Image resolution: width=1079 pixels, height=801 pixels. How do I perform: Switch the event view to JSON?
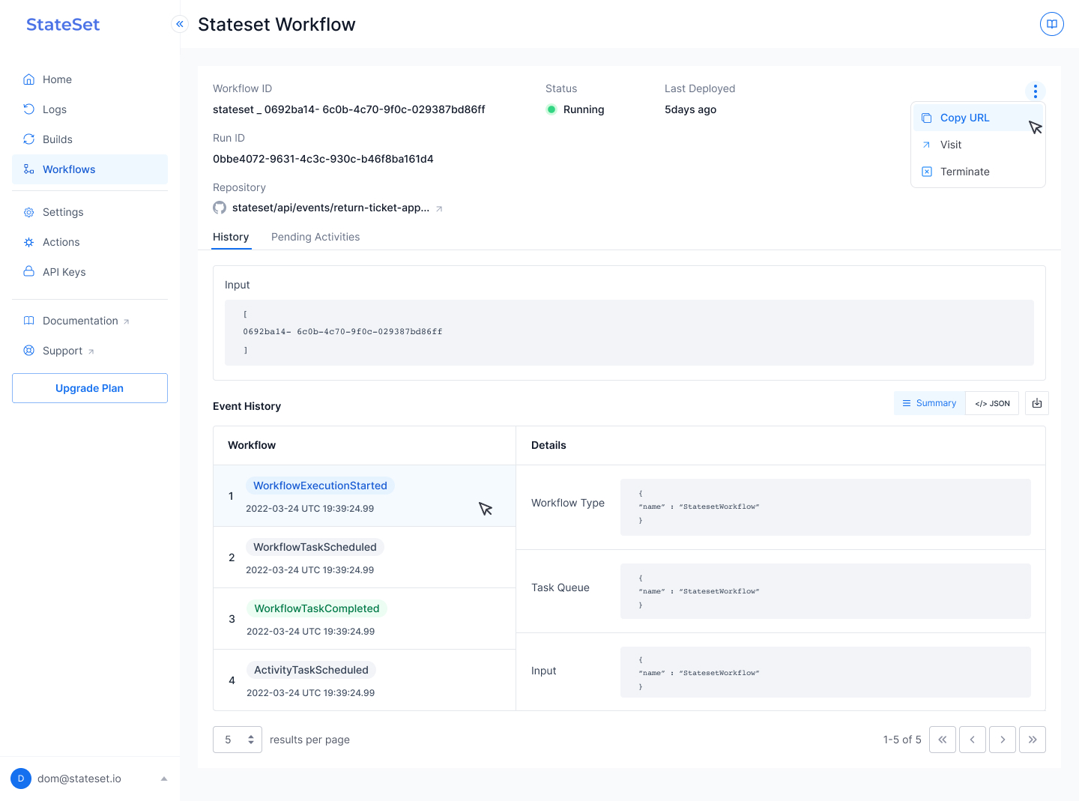992,403
